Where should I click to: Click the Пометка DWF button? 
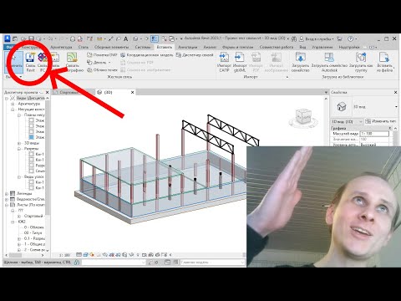click(x=102, y=55)
